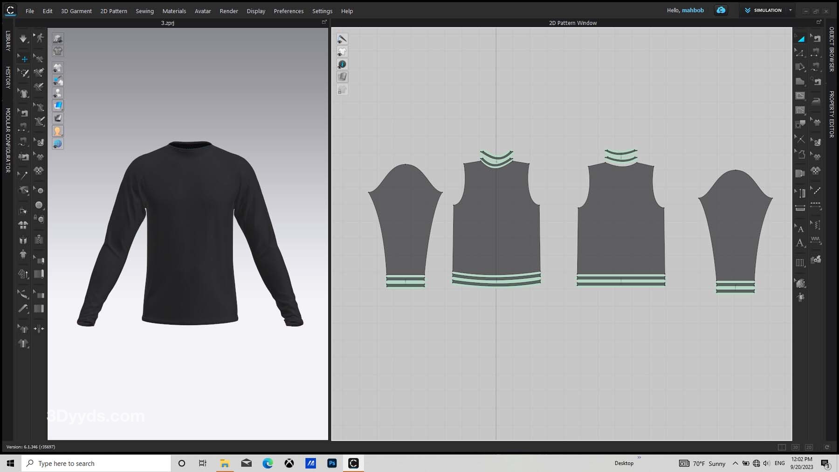
Task: Click the Simulate arrow tool in 3D toolbar
Action: tap(23, 38)
